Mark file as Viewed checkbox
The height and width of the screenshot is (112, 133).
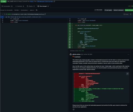[126, 14]
